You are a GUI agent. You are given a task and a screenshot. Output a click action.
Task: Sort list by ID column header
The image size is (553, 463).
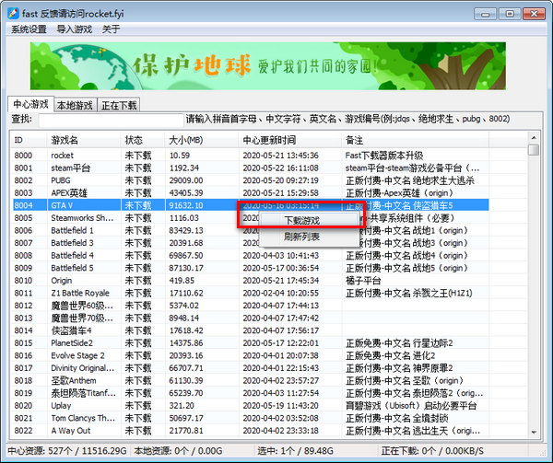(x=28, y=140)
